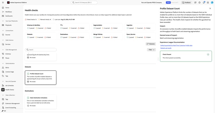Open the user profile avatar

click(212, 3)
